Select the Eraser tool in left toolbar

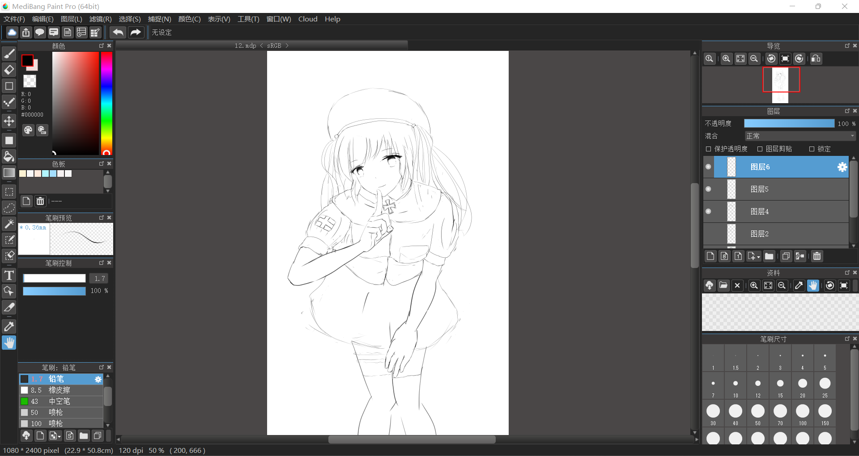tap(9, 70)
